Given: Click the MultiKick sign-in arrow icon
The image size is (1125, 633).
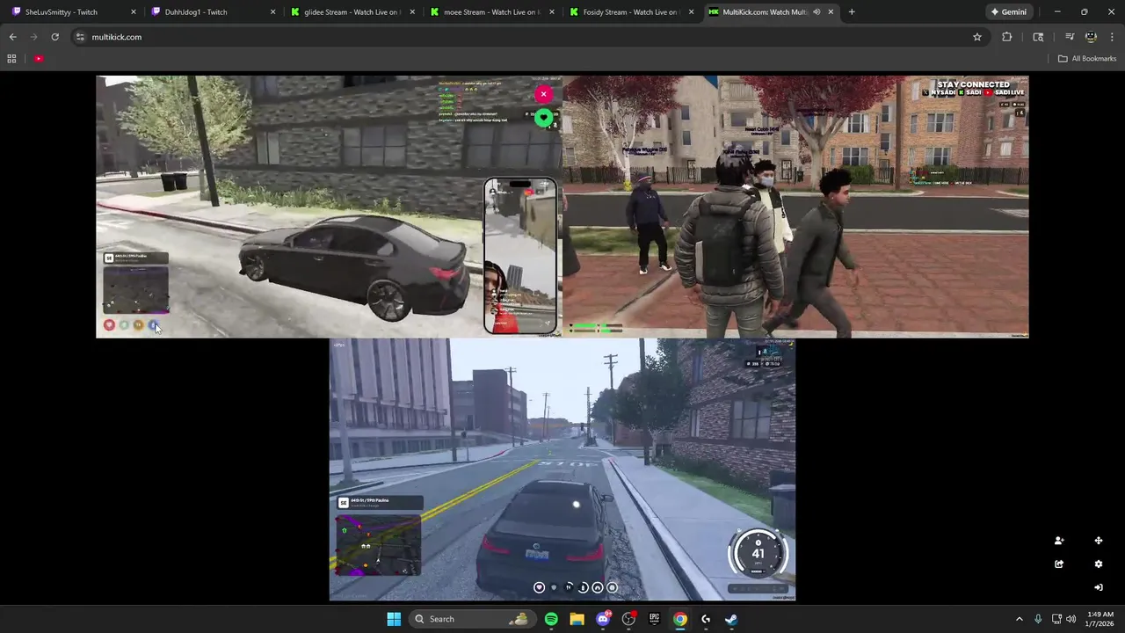Looking at the screenshot, I should tap(1098, 587).
